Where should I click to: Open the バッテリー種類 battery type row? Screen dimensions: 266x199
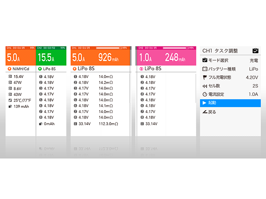[x=230, y=69]
